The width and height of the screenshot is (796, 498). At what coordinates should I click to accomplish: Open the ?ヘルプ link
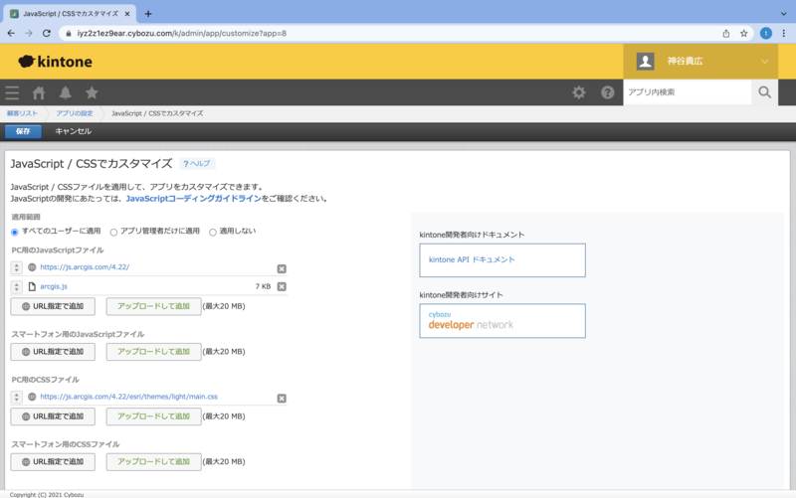(197, 163)
